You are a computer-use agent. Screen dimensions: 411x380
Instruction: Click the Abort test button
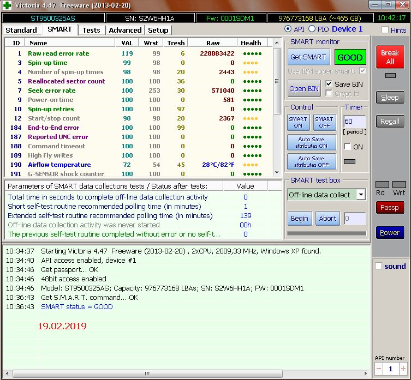coord(327,219)
